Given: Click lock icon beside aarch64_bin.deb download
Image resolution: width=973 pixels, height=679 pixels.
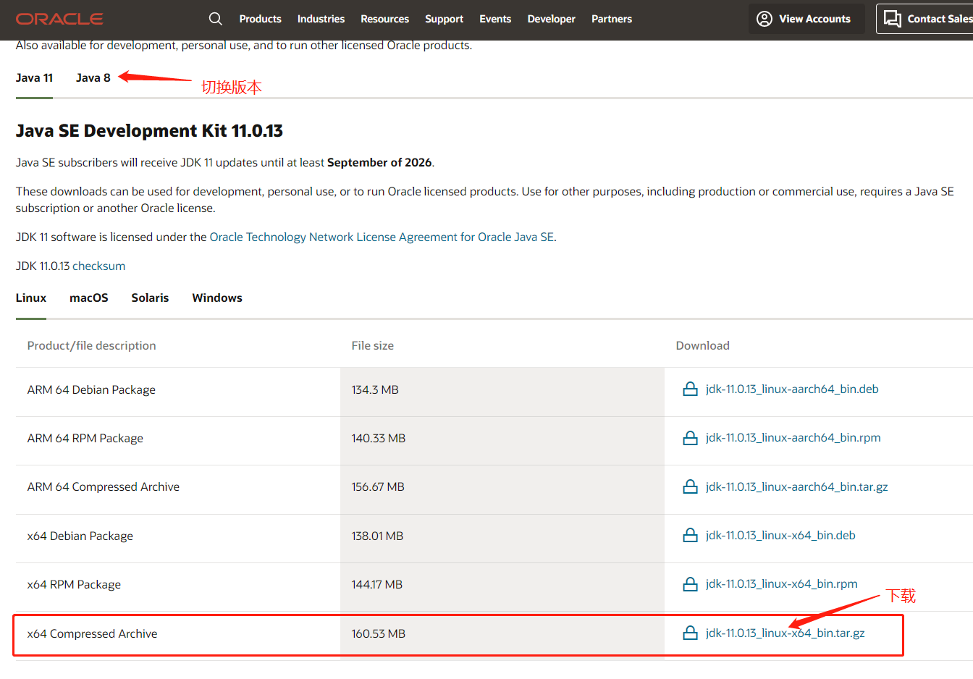Looking at the screenshot, I should coord(691,389).
